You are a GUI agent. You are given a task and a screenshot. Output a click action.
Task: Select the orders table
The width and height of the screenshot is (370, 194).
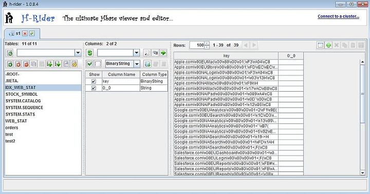pos(43,127)
